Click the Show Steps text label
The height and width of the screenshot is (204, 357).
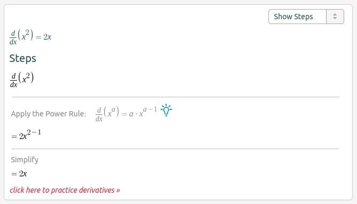[x=293, y=17]
